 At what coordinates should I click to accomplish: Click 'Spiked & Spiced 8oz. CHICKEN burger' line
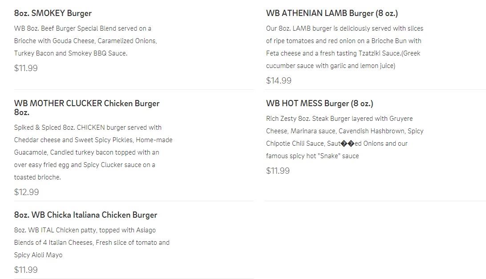point(88,128)
